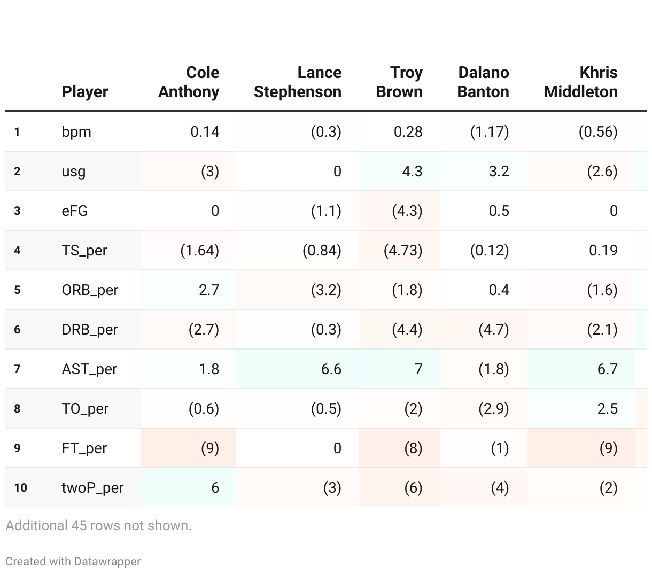Click the twoP_per row label
Image resolution: width=652 pixels, height=574 pixels.
[x=92, y=487]
